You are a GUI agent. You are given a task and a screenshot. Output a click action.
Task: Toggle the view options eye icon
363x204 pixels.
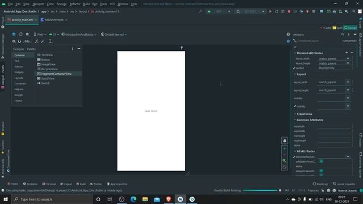(x=14, y=41)
